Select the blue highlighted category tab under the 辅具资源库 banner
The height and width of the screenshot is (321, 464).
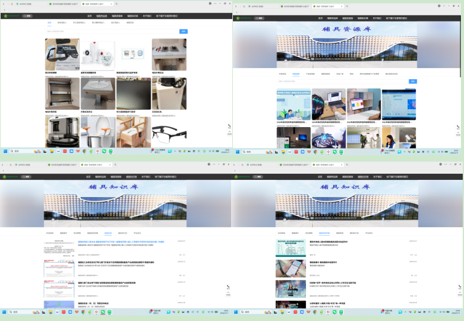click(x=296, y=74)
